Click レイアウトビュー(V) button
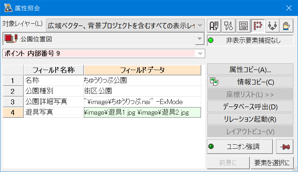Viewport: 298px width, 172px height. (250, 131)
